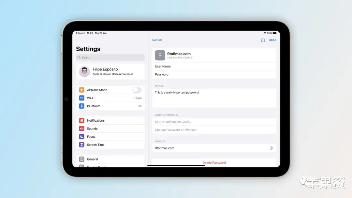Tap Done to save the password entry
352x198 pixels.
(272, 39)
